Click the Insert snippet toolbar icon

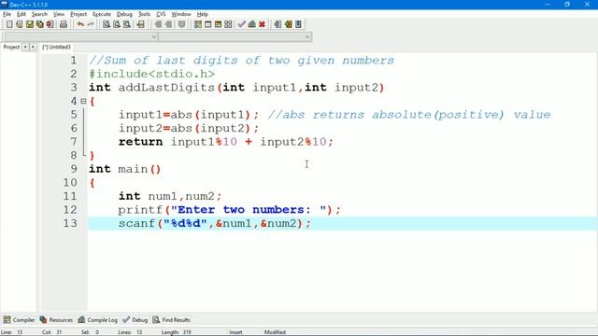pyautogui.click(x=278, y=24)
